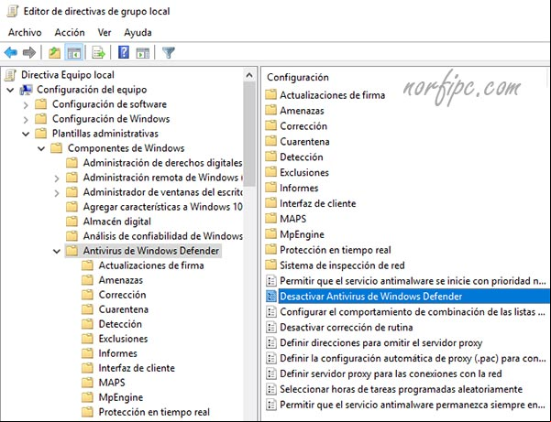
Task: Click the policy icon beside Configurar el comportamiento de combinación
Action: [x=271, y=312]
